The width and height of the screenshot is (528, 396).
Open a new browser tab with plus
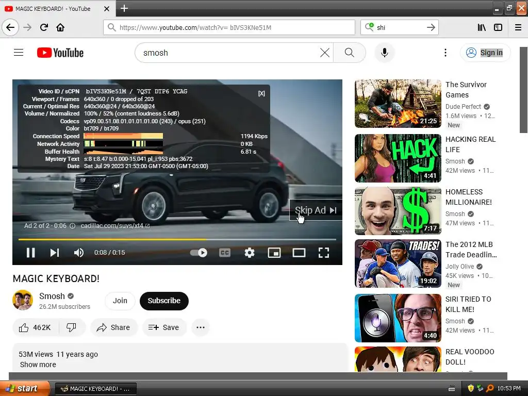click(124, 8)
